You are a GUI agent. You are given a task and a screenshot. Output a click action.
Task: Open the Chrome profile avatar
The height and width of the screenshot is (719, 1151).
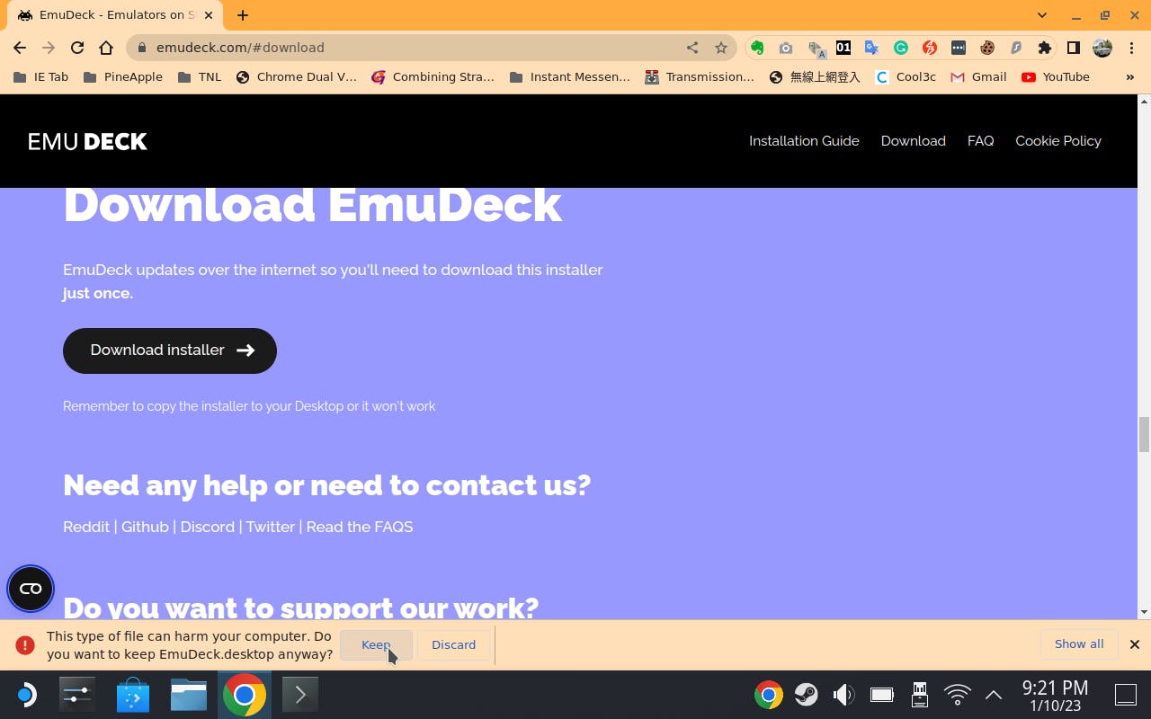click(x=1102, y=48)
